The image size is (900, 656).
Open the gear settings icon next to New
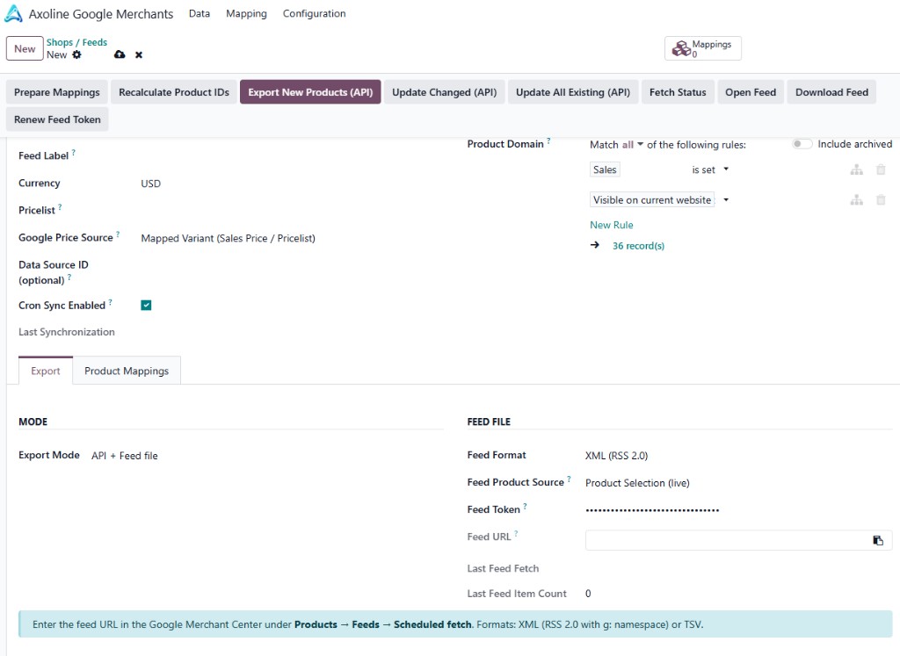77,54
